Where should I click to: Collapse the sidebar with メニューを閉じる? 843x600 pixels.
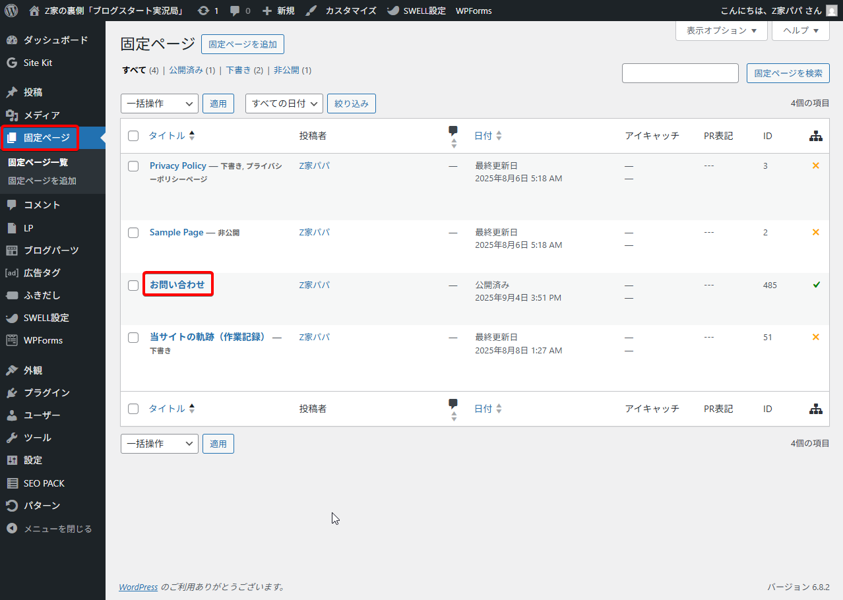tap(57, 529)
